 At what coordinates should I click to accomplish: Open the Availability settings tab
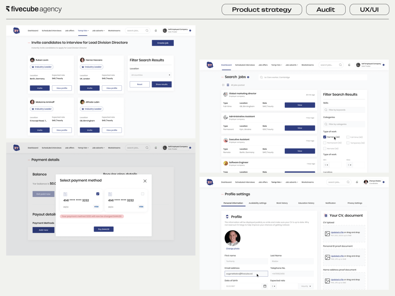(258, 203)
